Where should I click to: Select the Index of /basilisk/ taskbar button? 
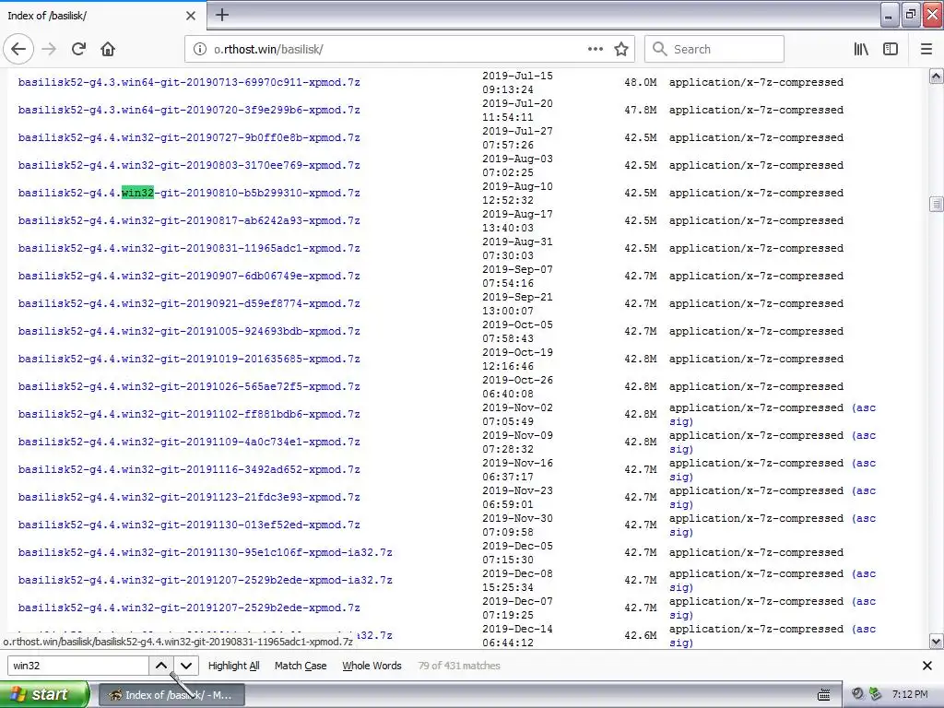point(171,695)
